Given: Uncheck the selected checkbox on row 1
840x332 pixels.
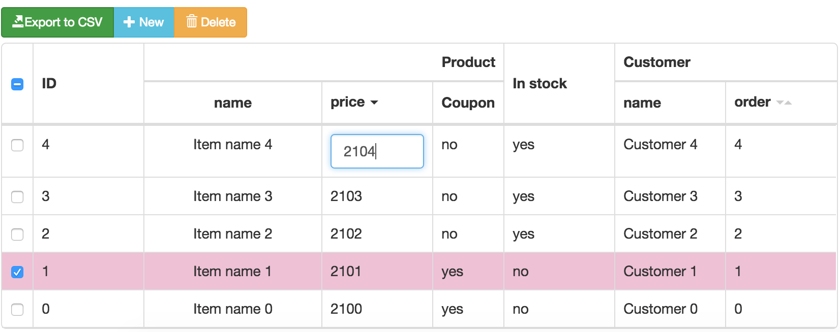Looking at the screenshot, I should tap(17, 272).
